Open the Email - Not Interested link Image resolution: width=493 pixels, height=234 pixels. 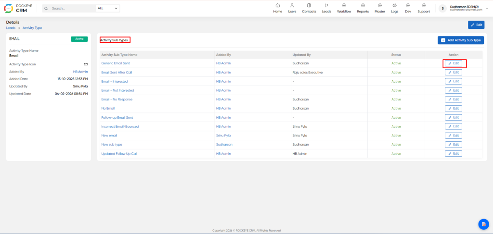click(117, 90)
